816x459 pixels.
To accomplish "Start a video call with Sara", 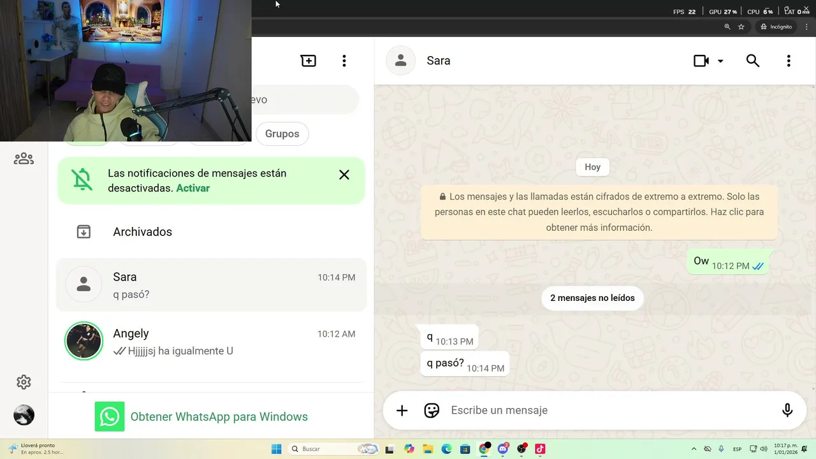I will pos(701,61).
